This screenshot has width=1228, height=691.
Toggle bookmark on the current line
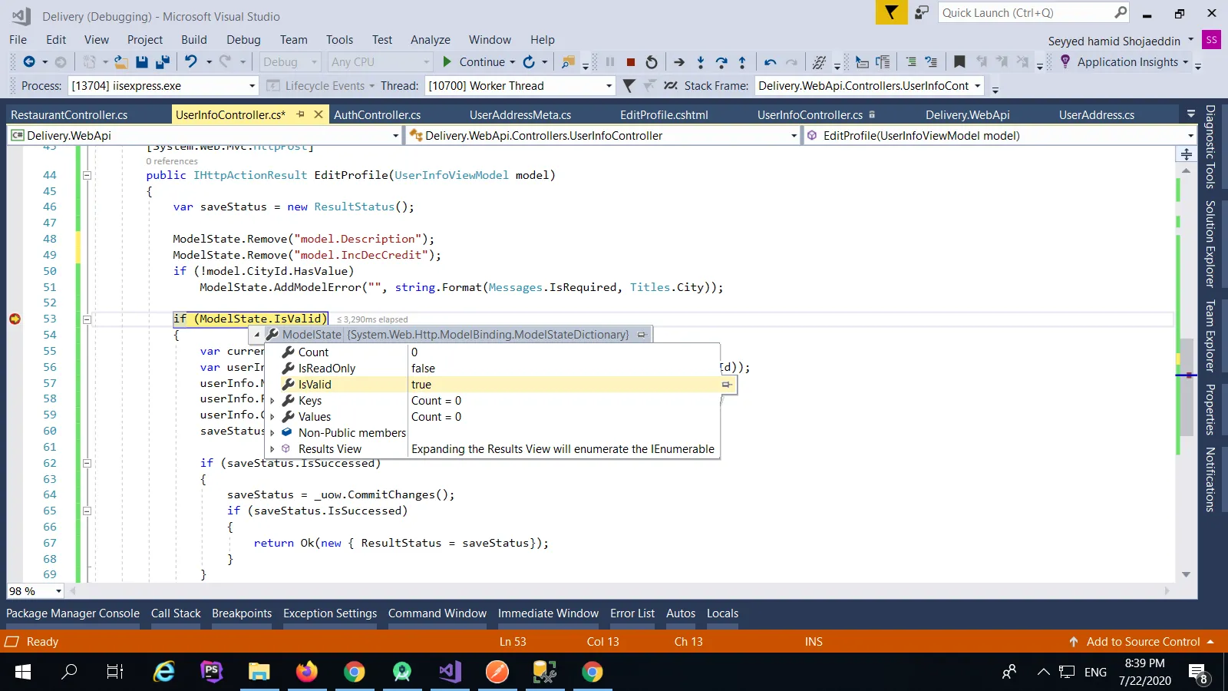(x=959, y=62)
